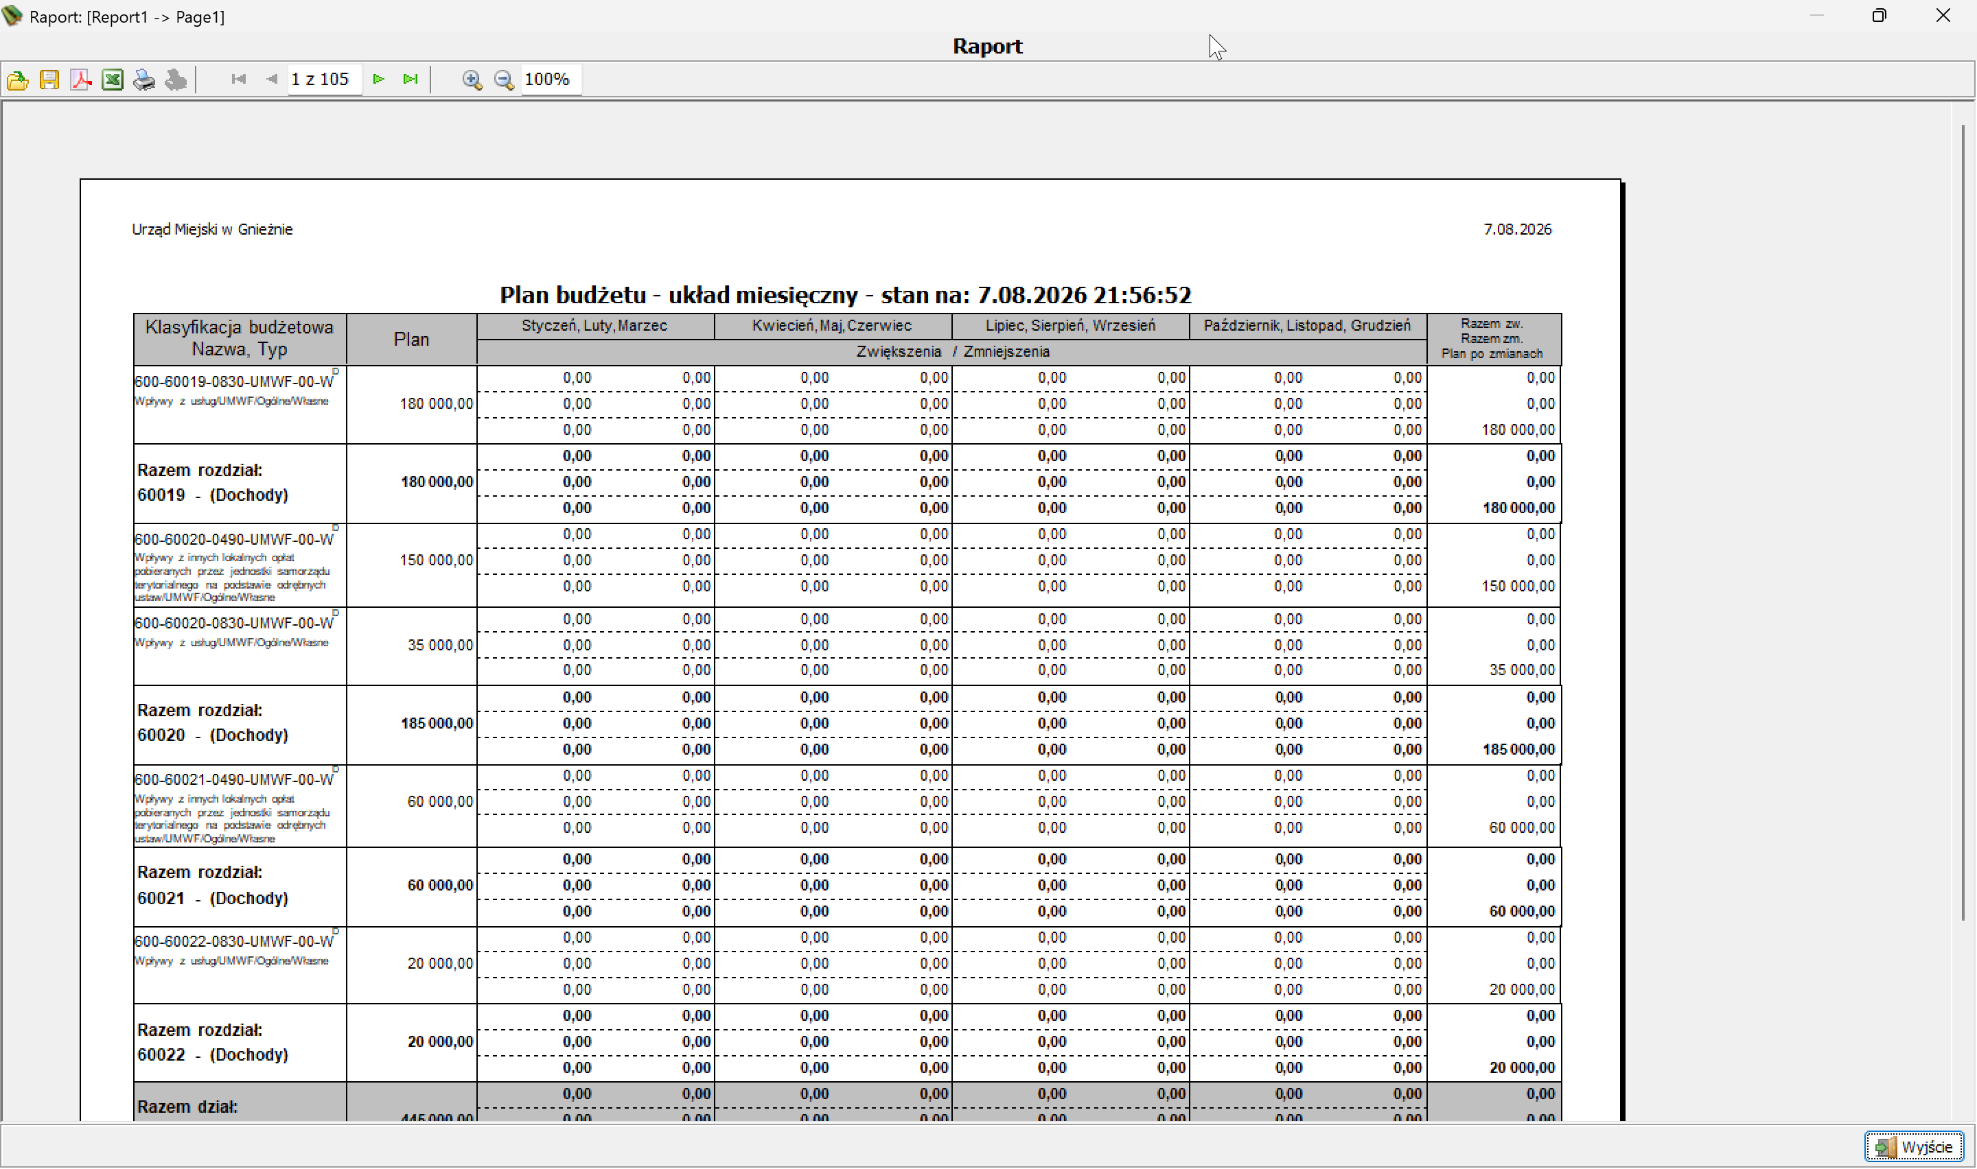Go to the previous report page
The width and height of the screenshot is (1977, 1169).
[x=272, y=79]
